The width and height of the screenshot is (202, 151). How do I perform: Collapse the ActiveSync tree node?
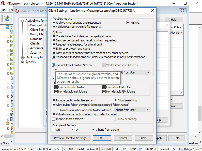pos(23,21)
